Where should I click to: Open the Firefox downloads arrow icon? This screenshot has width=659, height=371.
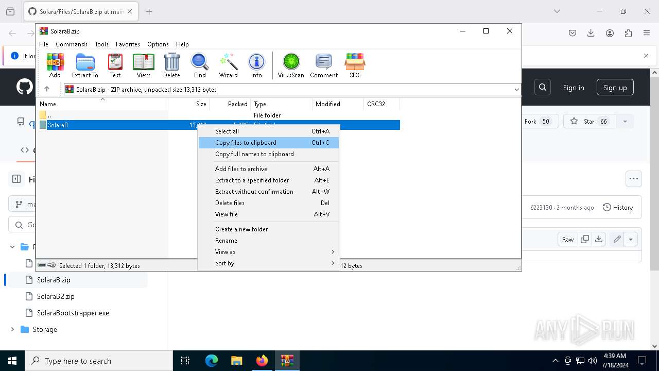[x=591, y=33]
